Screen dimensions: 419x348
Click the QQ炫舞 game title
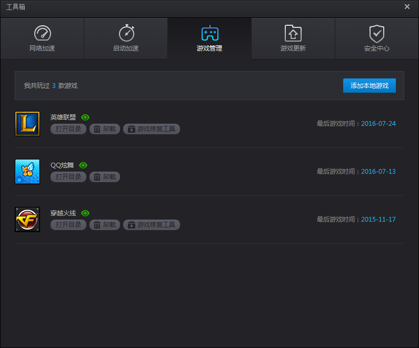[62, 165]
